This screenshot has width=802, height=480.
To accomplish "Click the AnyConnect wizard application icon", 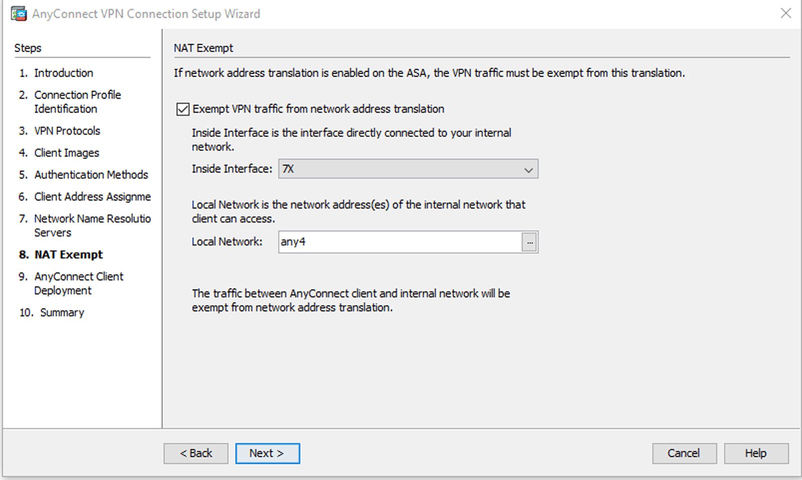I will [x=18, y=14].
